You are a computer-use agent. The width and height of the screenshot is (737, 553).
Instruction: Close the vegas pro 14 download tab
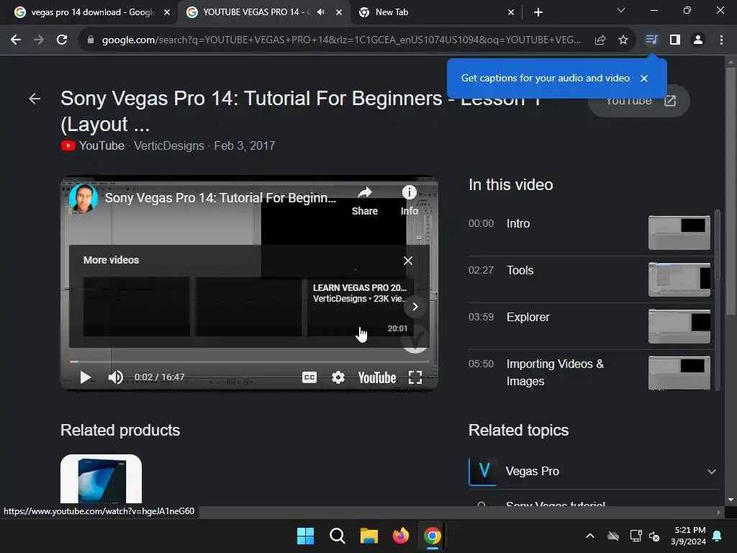tap(167, 12)
